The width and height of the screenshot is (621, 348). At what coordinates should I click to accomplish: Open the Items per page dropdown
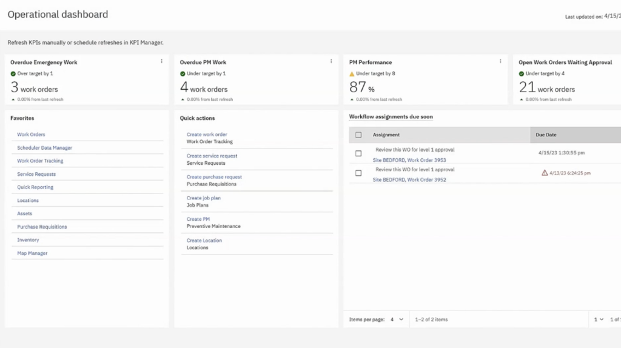[x=397, y=320]
